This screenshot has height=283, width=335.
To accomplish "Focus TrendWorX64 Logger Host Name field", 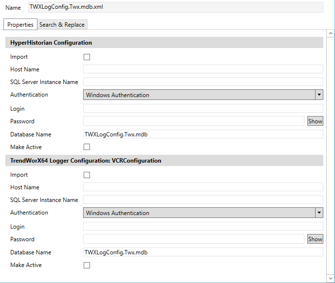I will (x=203, y=187).
